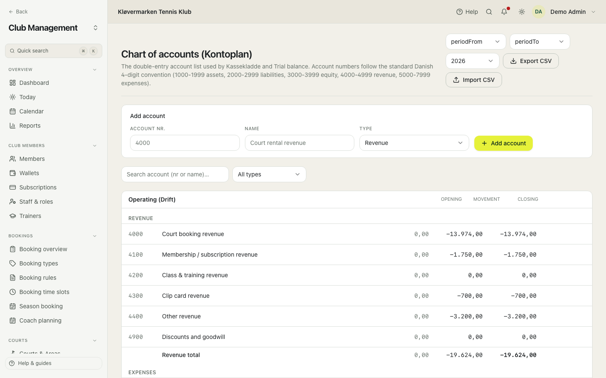Viewport: 606px width, 378px height.
Task: Focus the account Name input field
Action: tap(300, 143)
